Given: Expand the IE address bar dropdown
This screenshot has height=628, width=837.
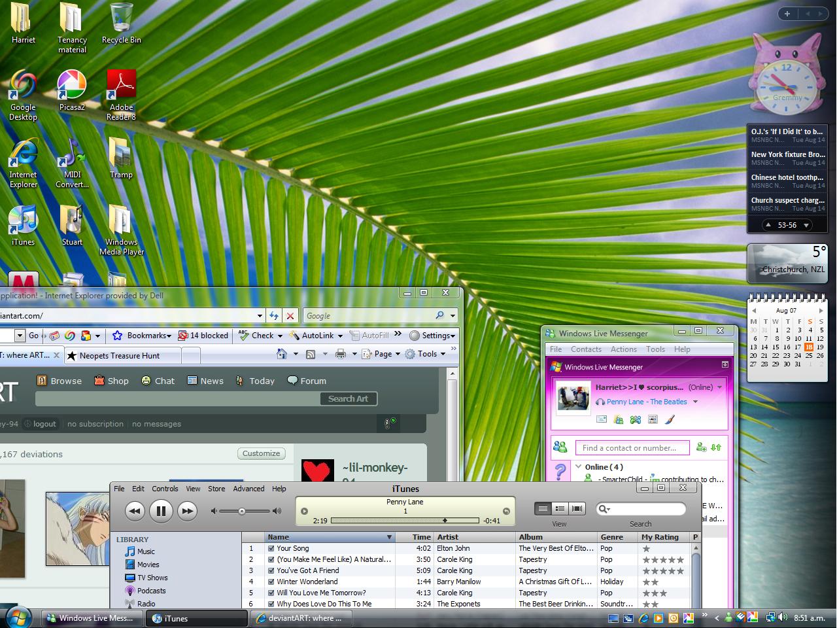Looking at the screenshot, I should tap(260, 316).
